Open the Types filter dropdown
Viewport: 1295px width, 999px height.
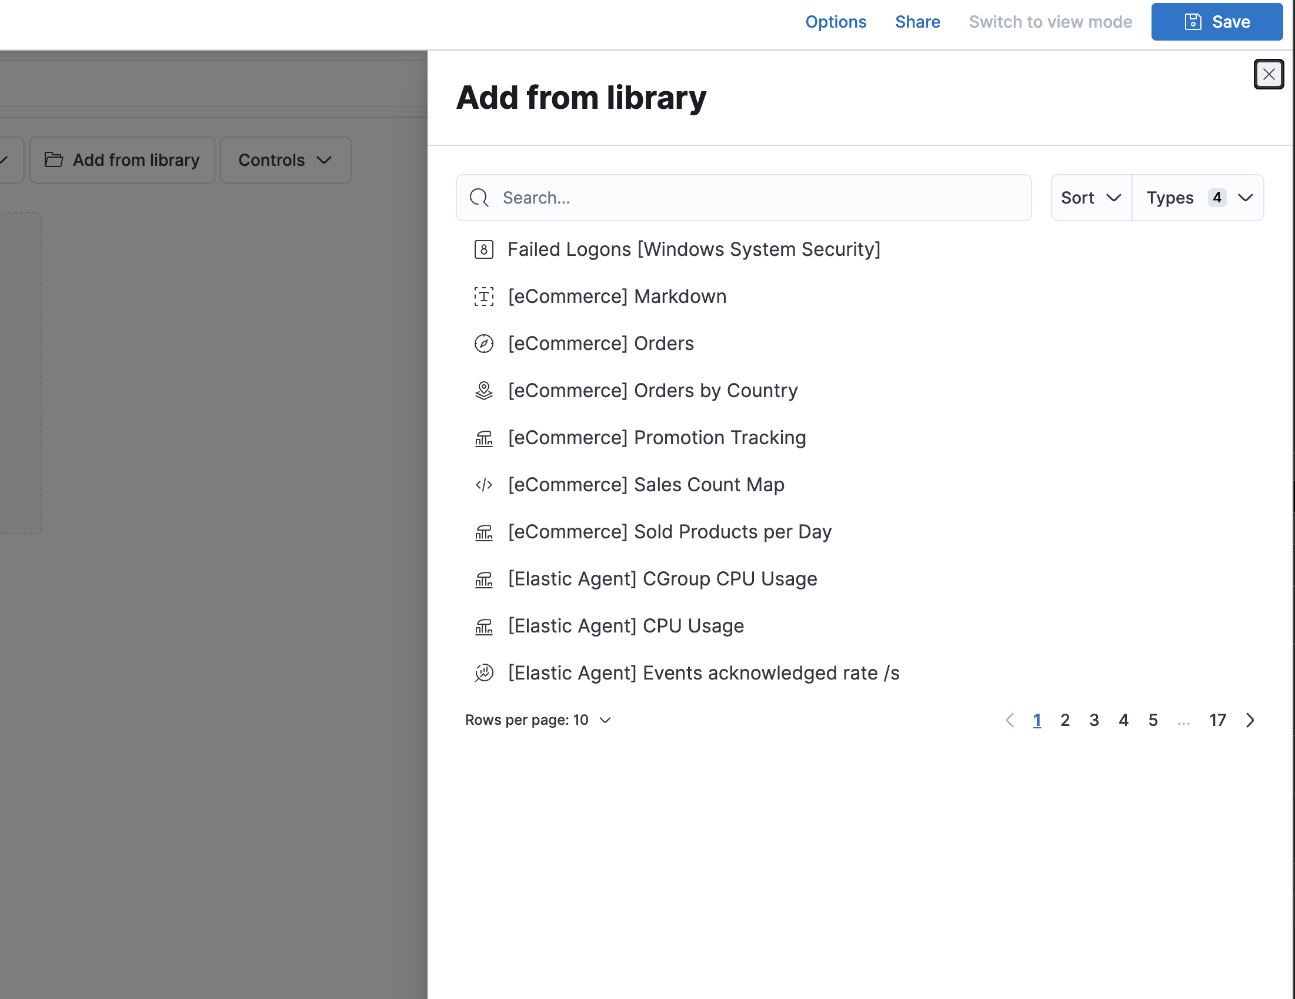coord(1197,198)
